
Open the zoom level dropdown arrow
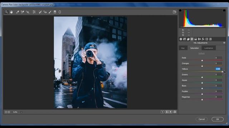pos(21,112)
